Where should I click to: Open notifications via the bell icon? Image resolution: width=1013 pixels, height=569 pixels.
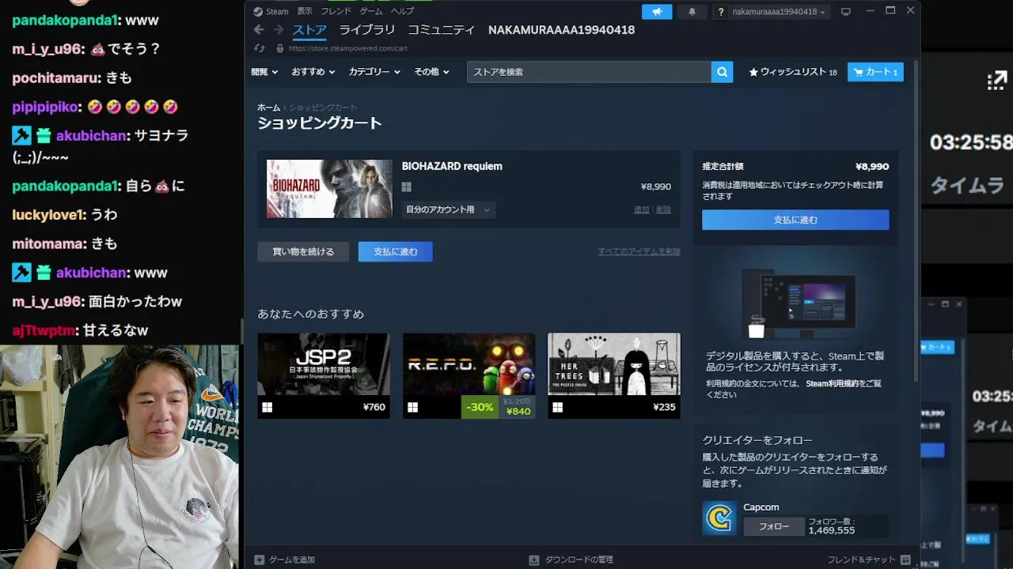692,12
